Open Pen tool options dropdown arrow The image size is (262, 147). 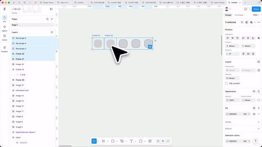pyautogui.click(x=126, y=141)
